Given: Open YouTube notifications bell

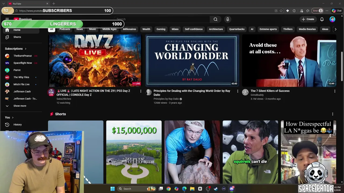Looking at the screenshot, I should tap(322, 19).
